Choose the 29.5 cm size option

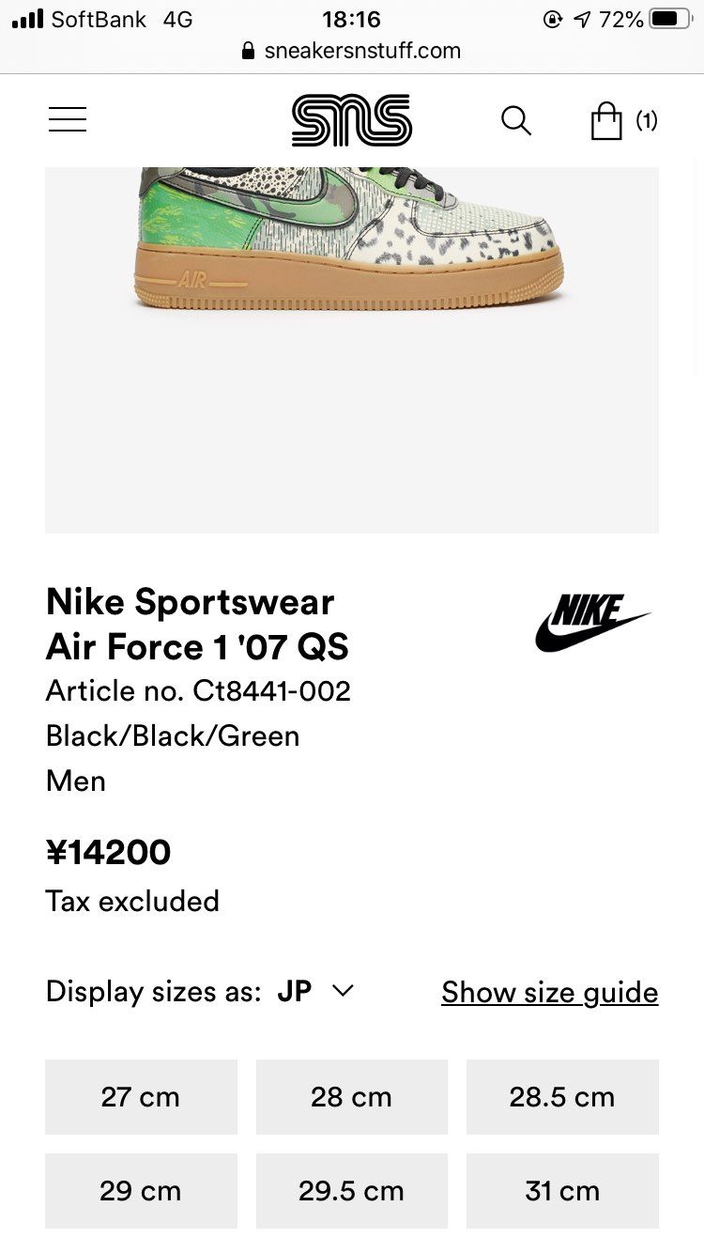[x=352, y=1191]
